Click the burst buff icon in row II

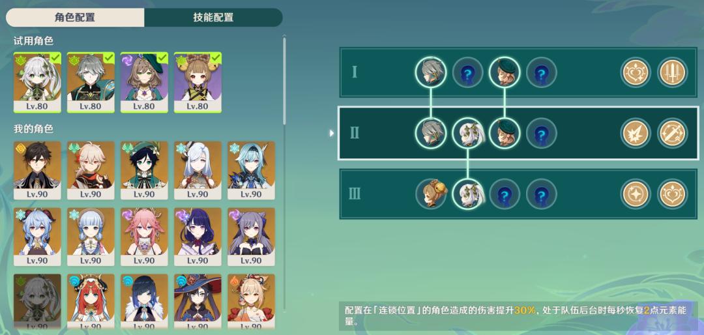point(636,134)
